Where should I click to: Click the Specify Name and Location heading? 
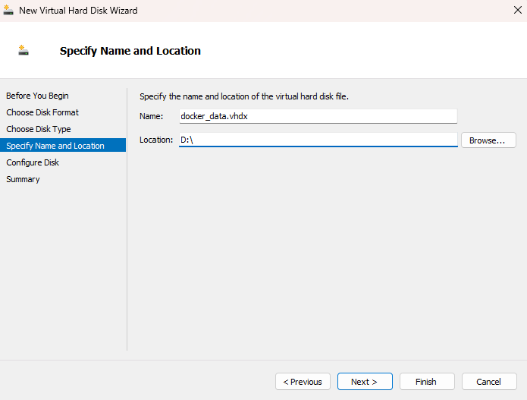[x=130, y=51]
